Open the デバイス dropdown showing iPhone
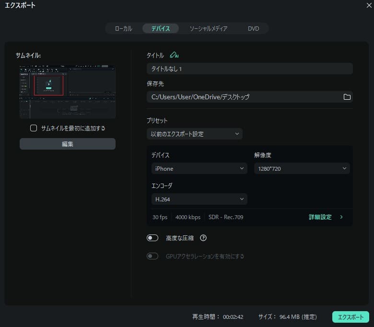 tap(199, 168)
